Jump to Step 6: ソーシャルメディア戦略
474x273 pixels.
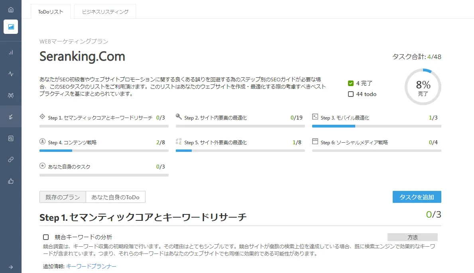(x=354, y=142)
